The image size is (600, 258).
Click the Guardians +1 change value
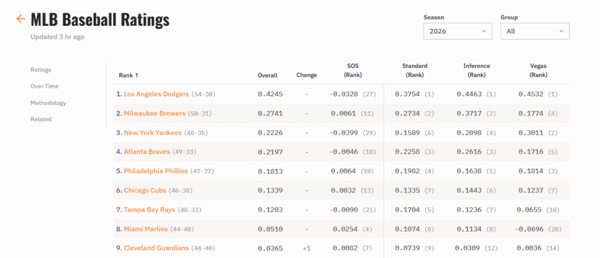tap(306, 249)
